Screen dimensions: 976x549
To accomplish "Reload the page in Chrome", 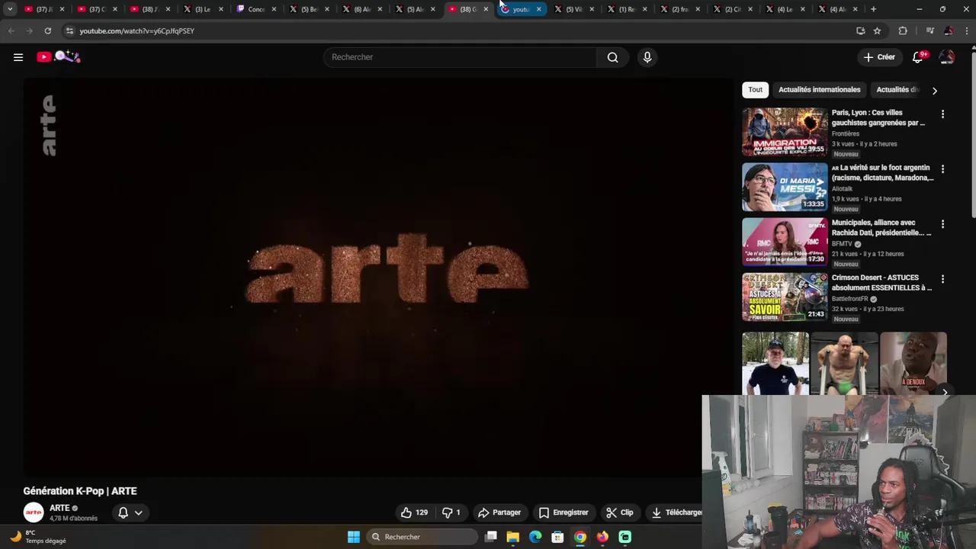I will [x=47, y=30].
